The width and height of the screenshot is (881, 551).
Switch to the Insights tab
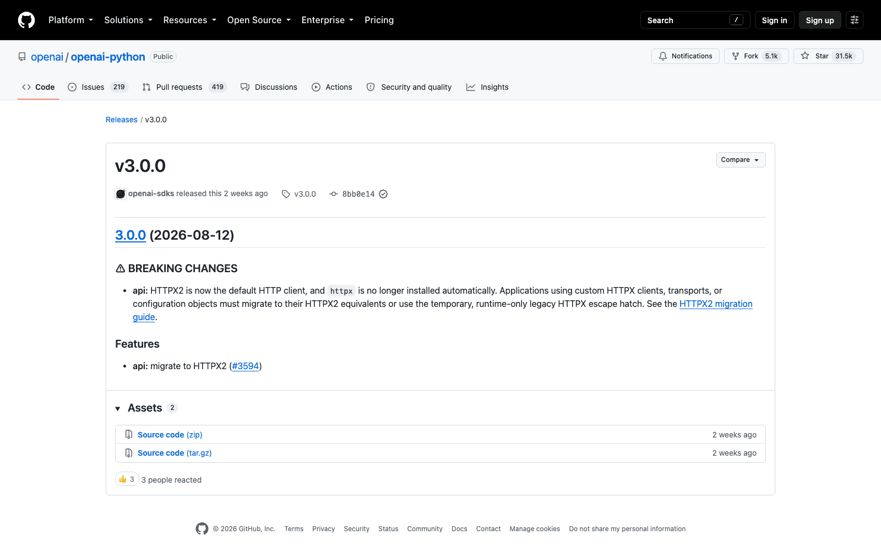[x=487, y=87]
